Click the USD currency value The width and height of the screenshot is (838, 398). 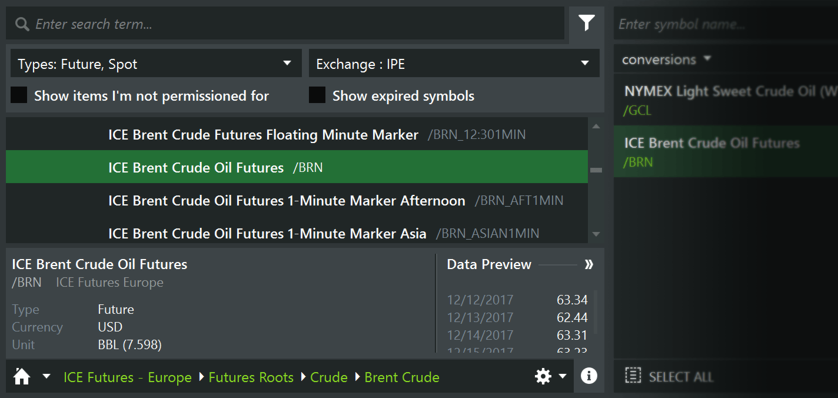(110, 327)
